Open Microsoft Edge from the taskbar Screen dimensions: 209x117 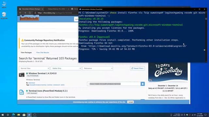click(x=13, y=115)
